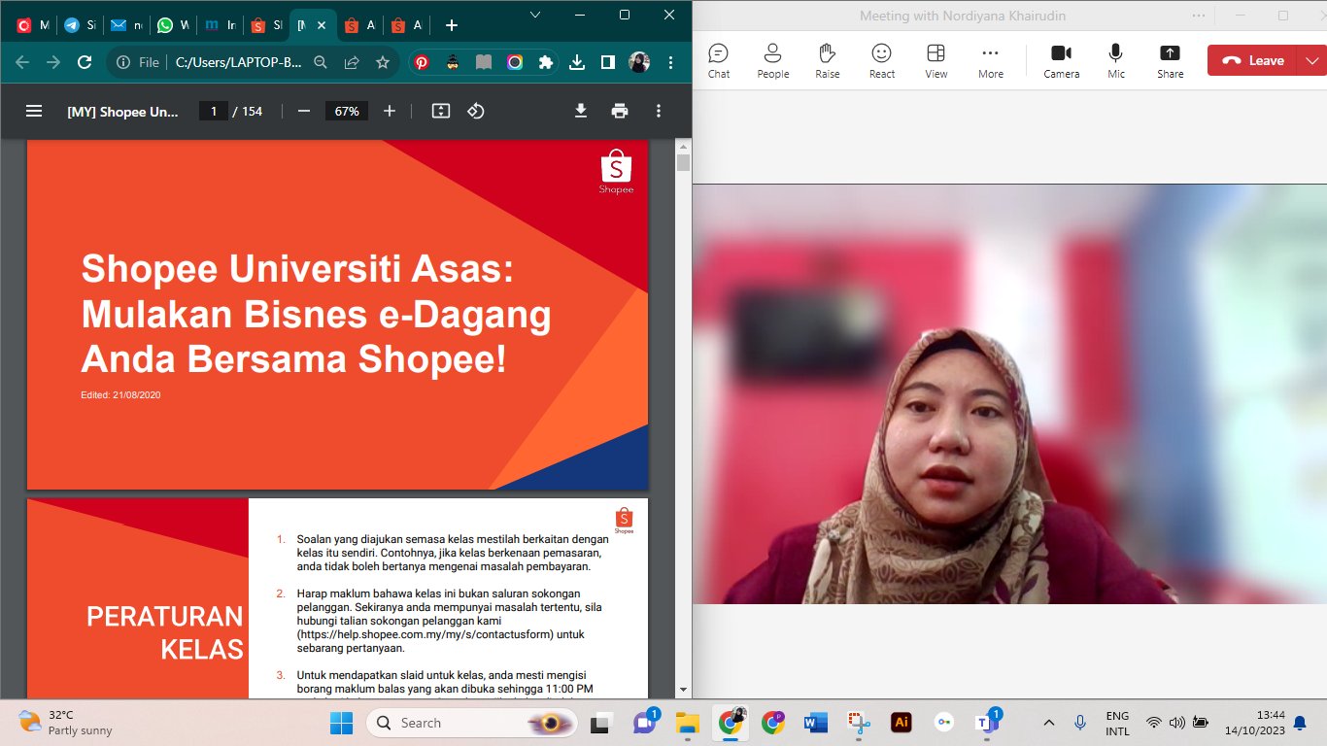Click the PDF scrollbar down arrow
The height and width of the screenshot is (746, 1327).
pos(683,689)
